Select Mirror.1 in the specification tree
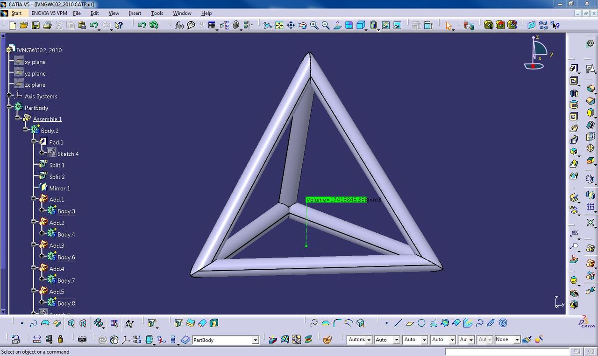Image resolution: width=598 pixels, height=356 pixels. point(59,188)
